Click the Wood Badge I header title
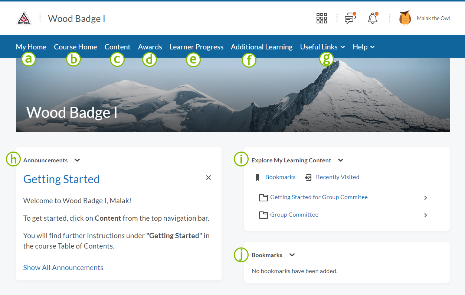465x295 pixels. 77,19
